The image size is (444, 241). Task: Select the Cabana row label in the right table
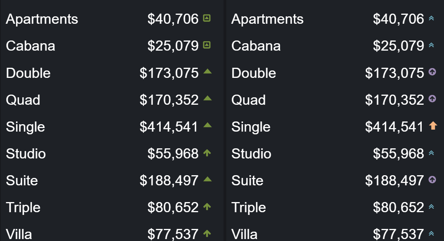(256, 46)
